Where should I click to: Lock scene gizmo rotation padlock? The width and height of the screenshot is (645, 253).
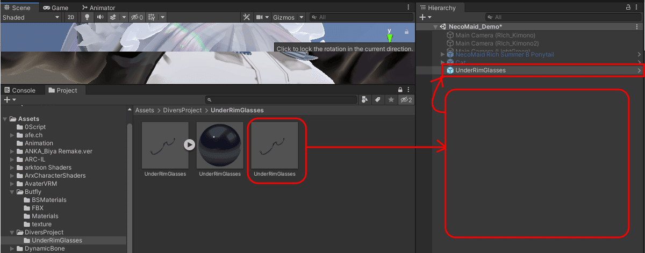tap(406, 32)
